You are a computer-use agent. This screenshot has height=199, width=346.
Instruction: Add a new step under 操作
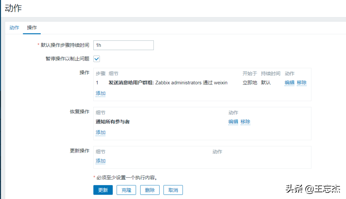tap(100, 93)
